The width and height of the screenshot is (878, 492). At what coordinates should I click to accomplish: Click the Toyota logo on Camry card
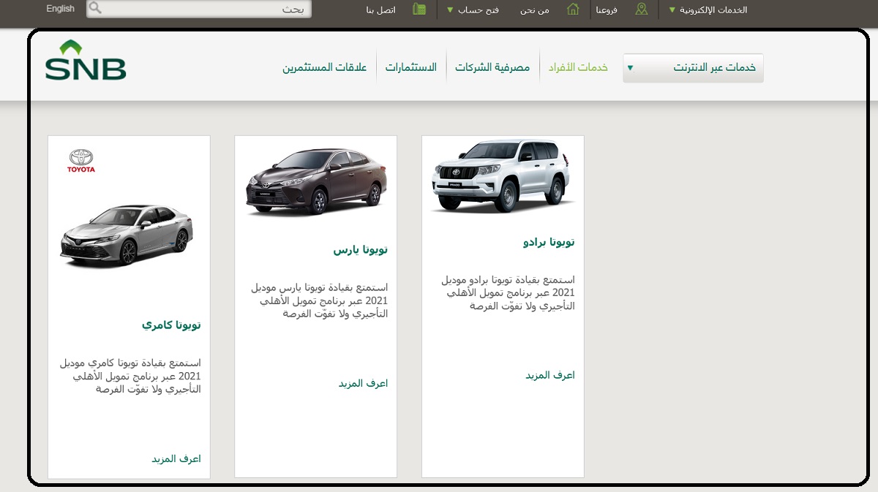(81, 161)
